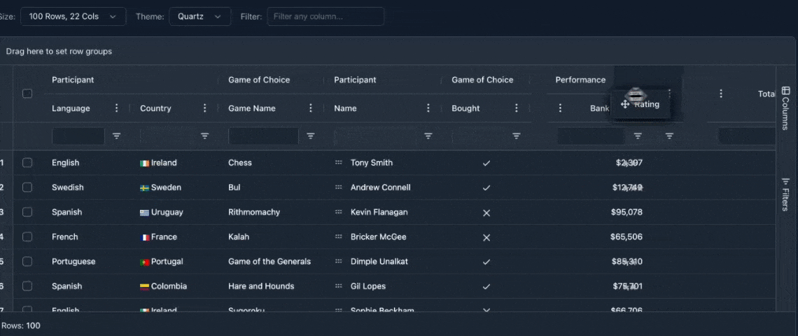Sort by the Country column header
798x336 pixels.
(x=155, y=108)
